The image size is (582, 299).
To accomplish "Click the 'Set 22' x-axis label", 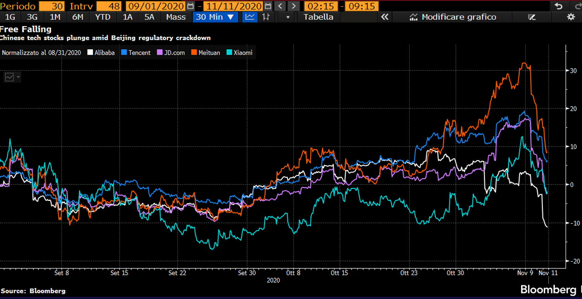I will point(177,273).
